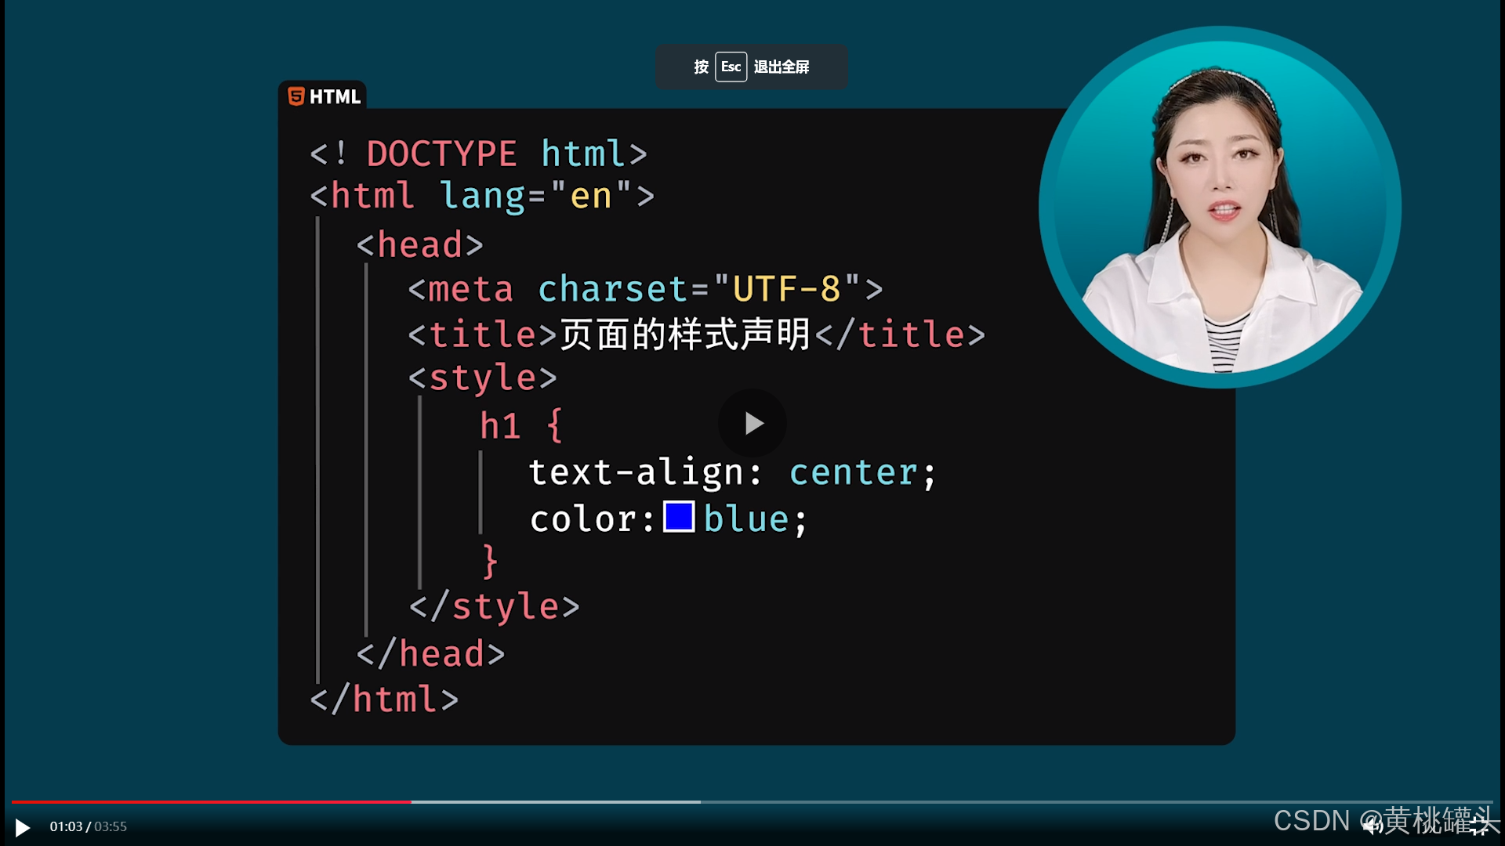This screenshot has height=846, width=1505.
Task: Click the '退出全屏' exit fullscreen hint text
Action: (782, 67)
